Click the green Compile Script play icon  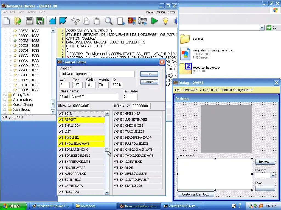pos(154,21)
